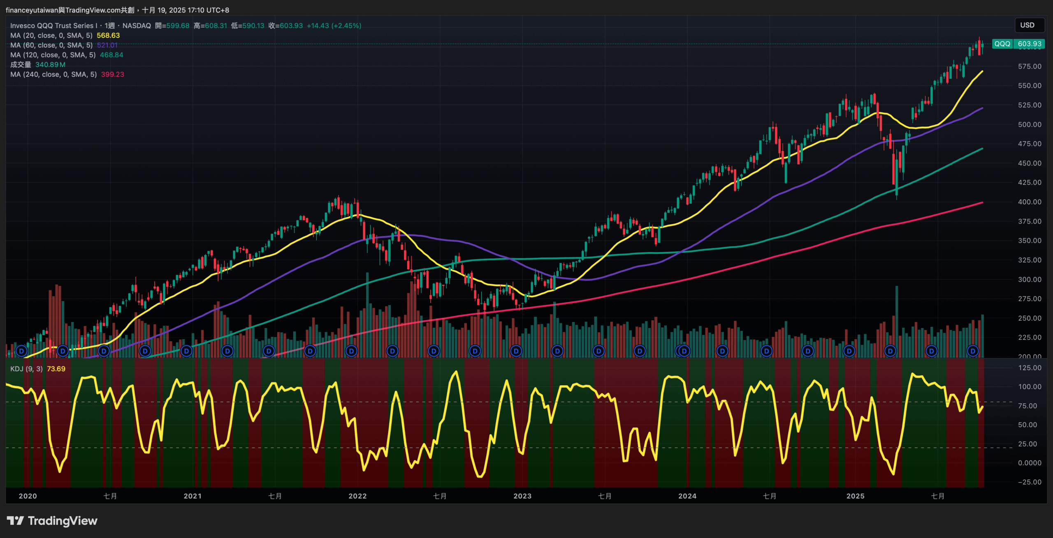The width and height of the screenshot is (1053, 538).
Task: Click the MA 120 legend value 468.84
Action: coord(111,55)
